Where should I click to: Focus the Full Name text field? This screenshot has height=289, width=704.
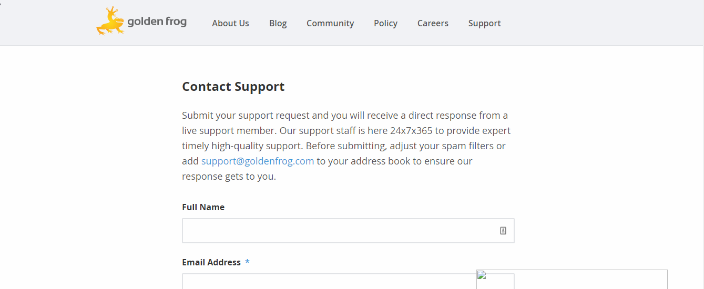(348, 231)
